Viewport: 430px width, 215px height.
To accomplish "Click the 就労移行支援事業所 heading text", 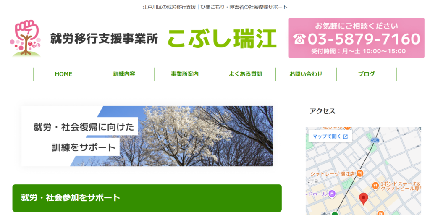I will (104, 38).
